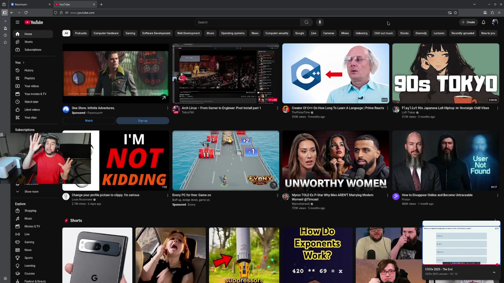Open the 90s TOKYO lofi thumbnail

(x=445, y=74)
